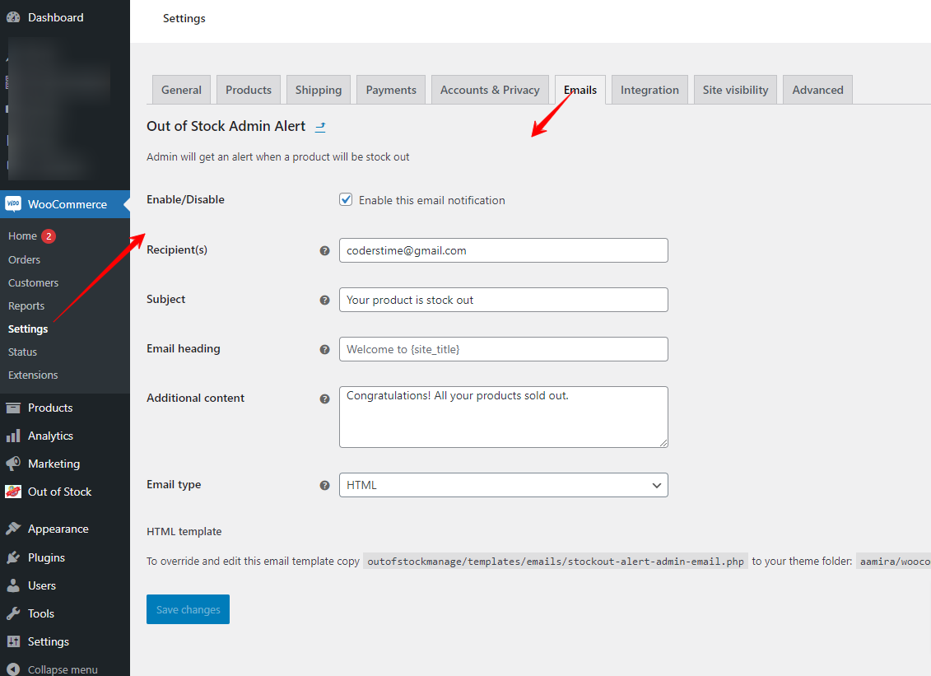The image size is (931, 676).
Task: Click into the Additional content textarea
Action: tap(504, 417)
